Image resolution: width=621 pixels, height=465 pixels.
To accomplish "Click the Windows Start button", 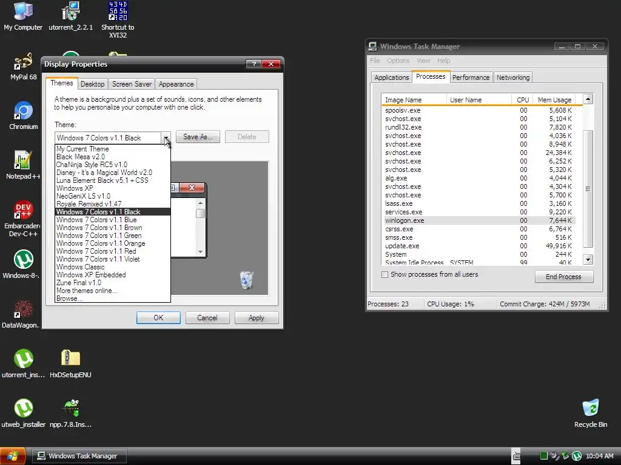I will pos(13,456).
